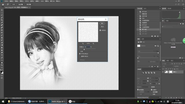Viewport: 185px width, 104px height.
Task: Toggle 自动隐藏 auto hide checkbox
Action: coord(151,92)
